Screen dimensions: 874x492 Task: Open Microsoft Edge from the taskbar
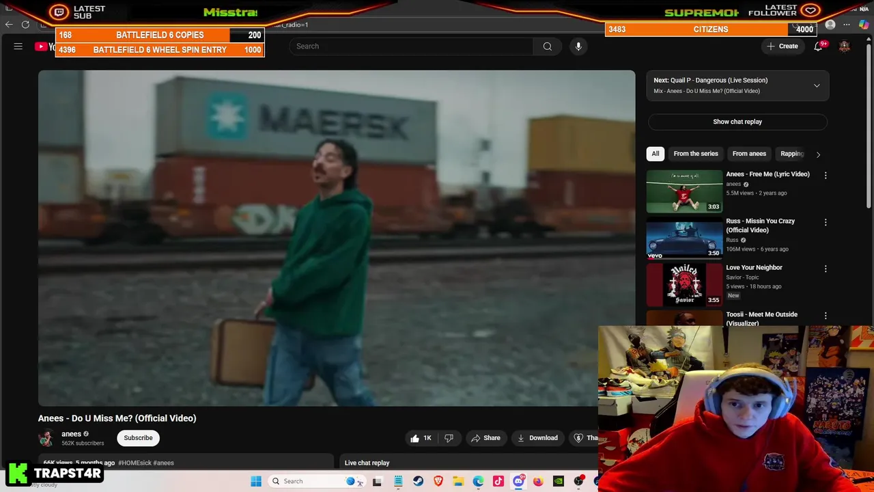pyautogui.click(x=478, y=481)
